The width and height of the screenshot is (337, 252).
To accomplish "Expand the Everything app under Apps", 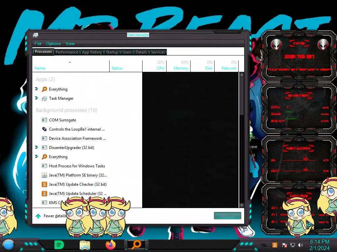I will point(37,89).
